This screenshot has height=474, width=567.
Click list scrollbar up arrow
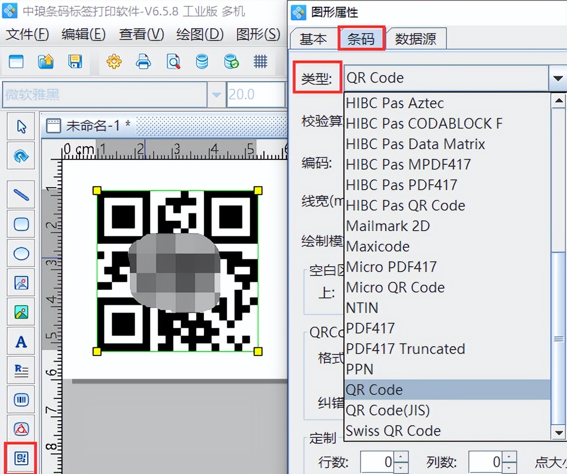(x=559, y=101)
